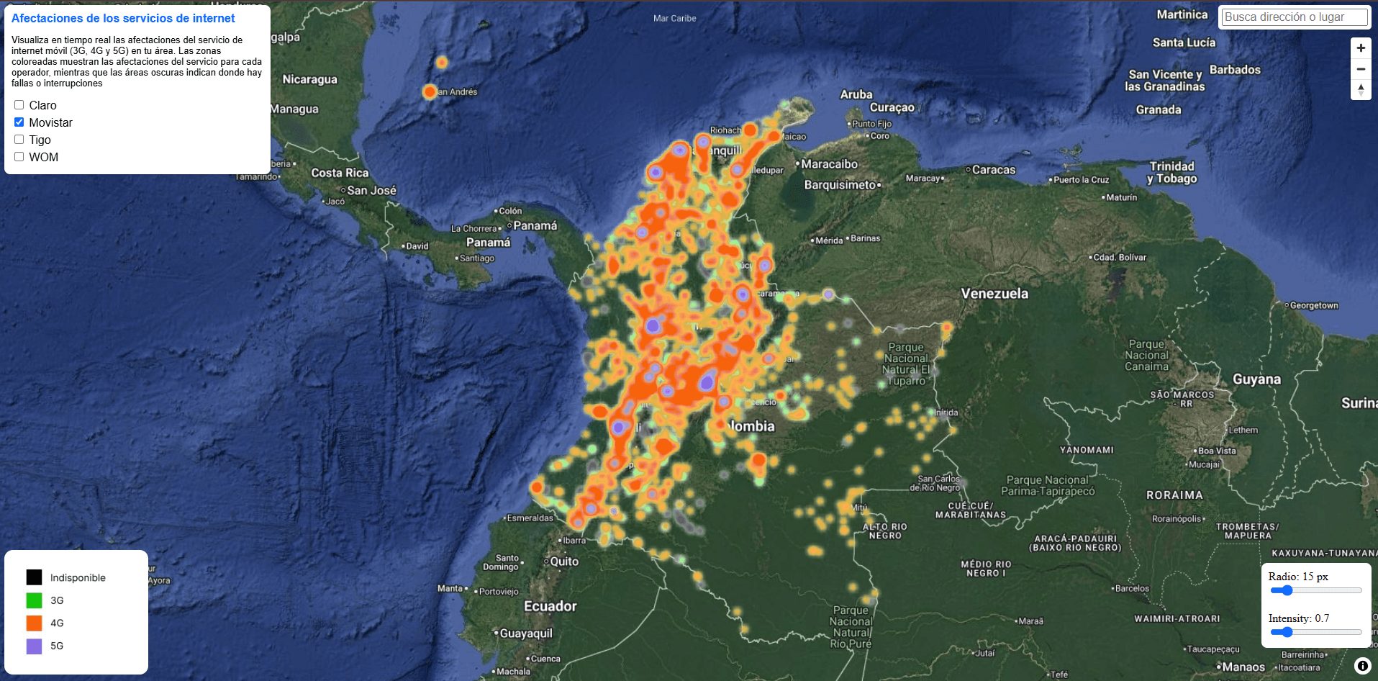The image size is (1378, 681).
Task: Click the orange outage dot at San Andrés
Action: click(430, 91)
